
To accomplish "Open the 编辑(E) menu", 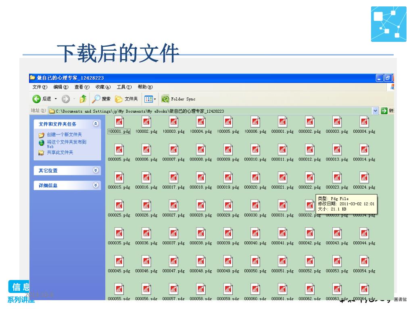I will click(61, 87).
